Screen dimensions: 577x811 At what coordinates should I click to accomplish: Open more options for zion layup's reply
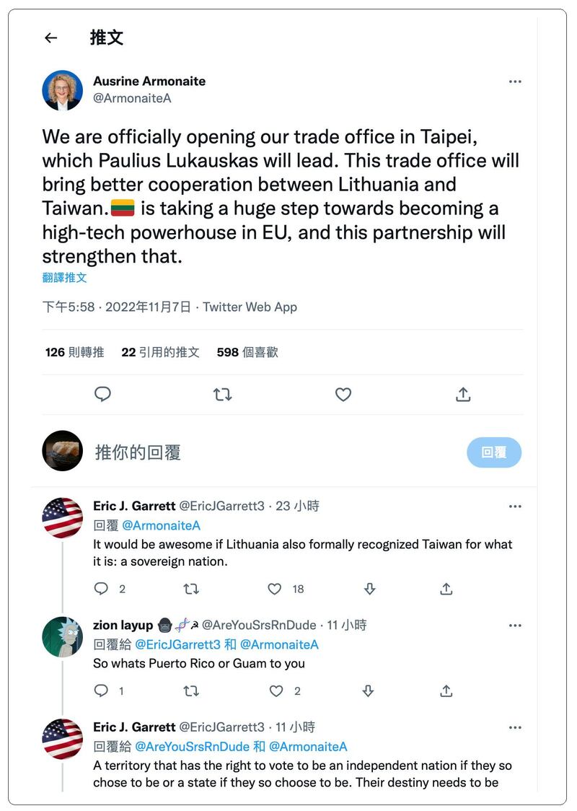(515, 625)
